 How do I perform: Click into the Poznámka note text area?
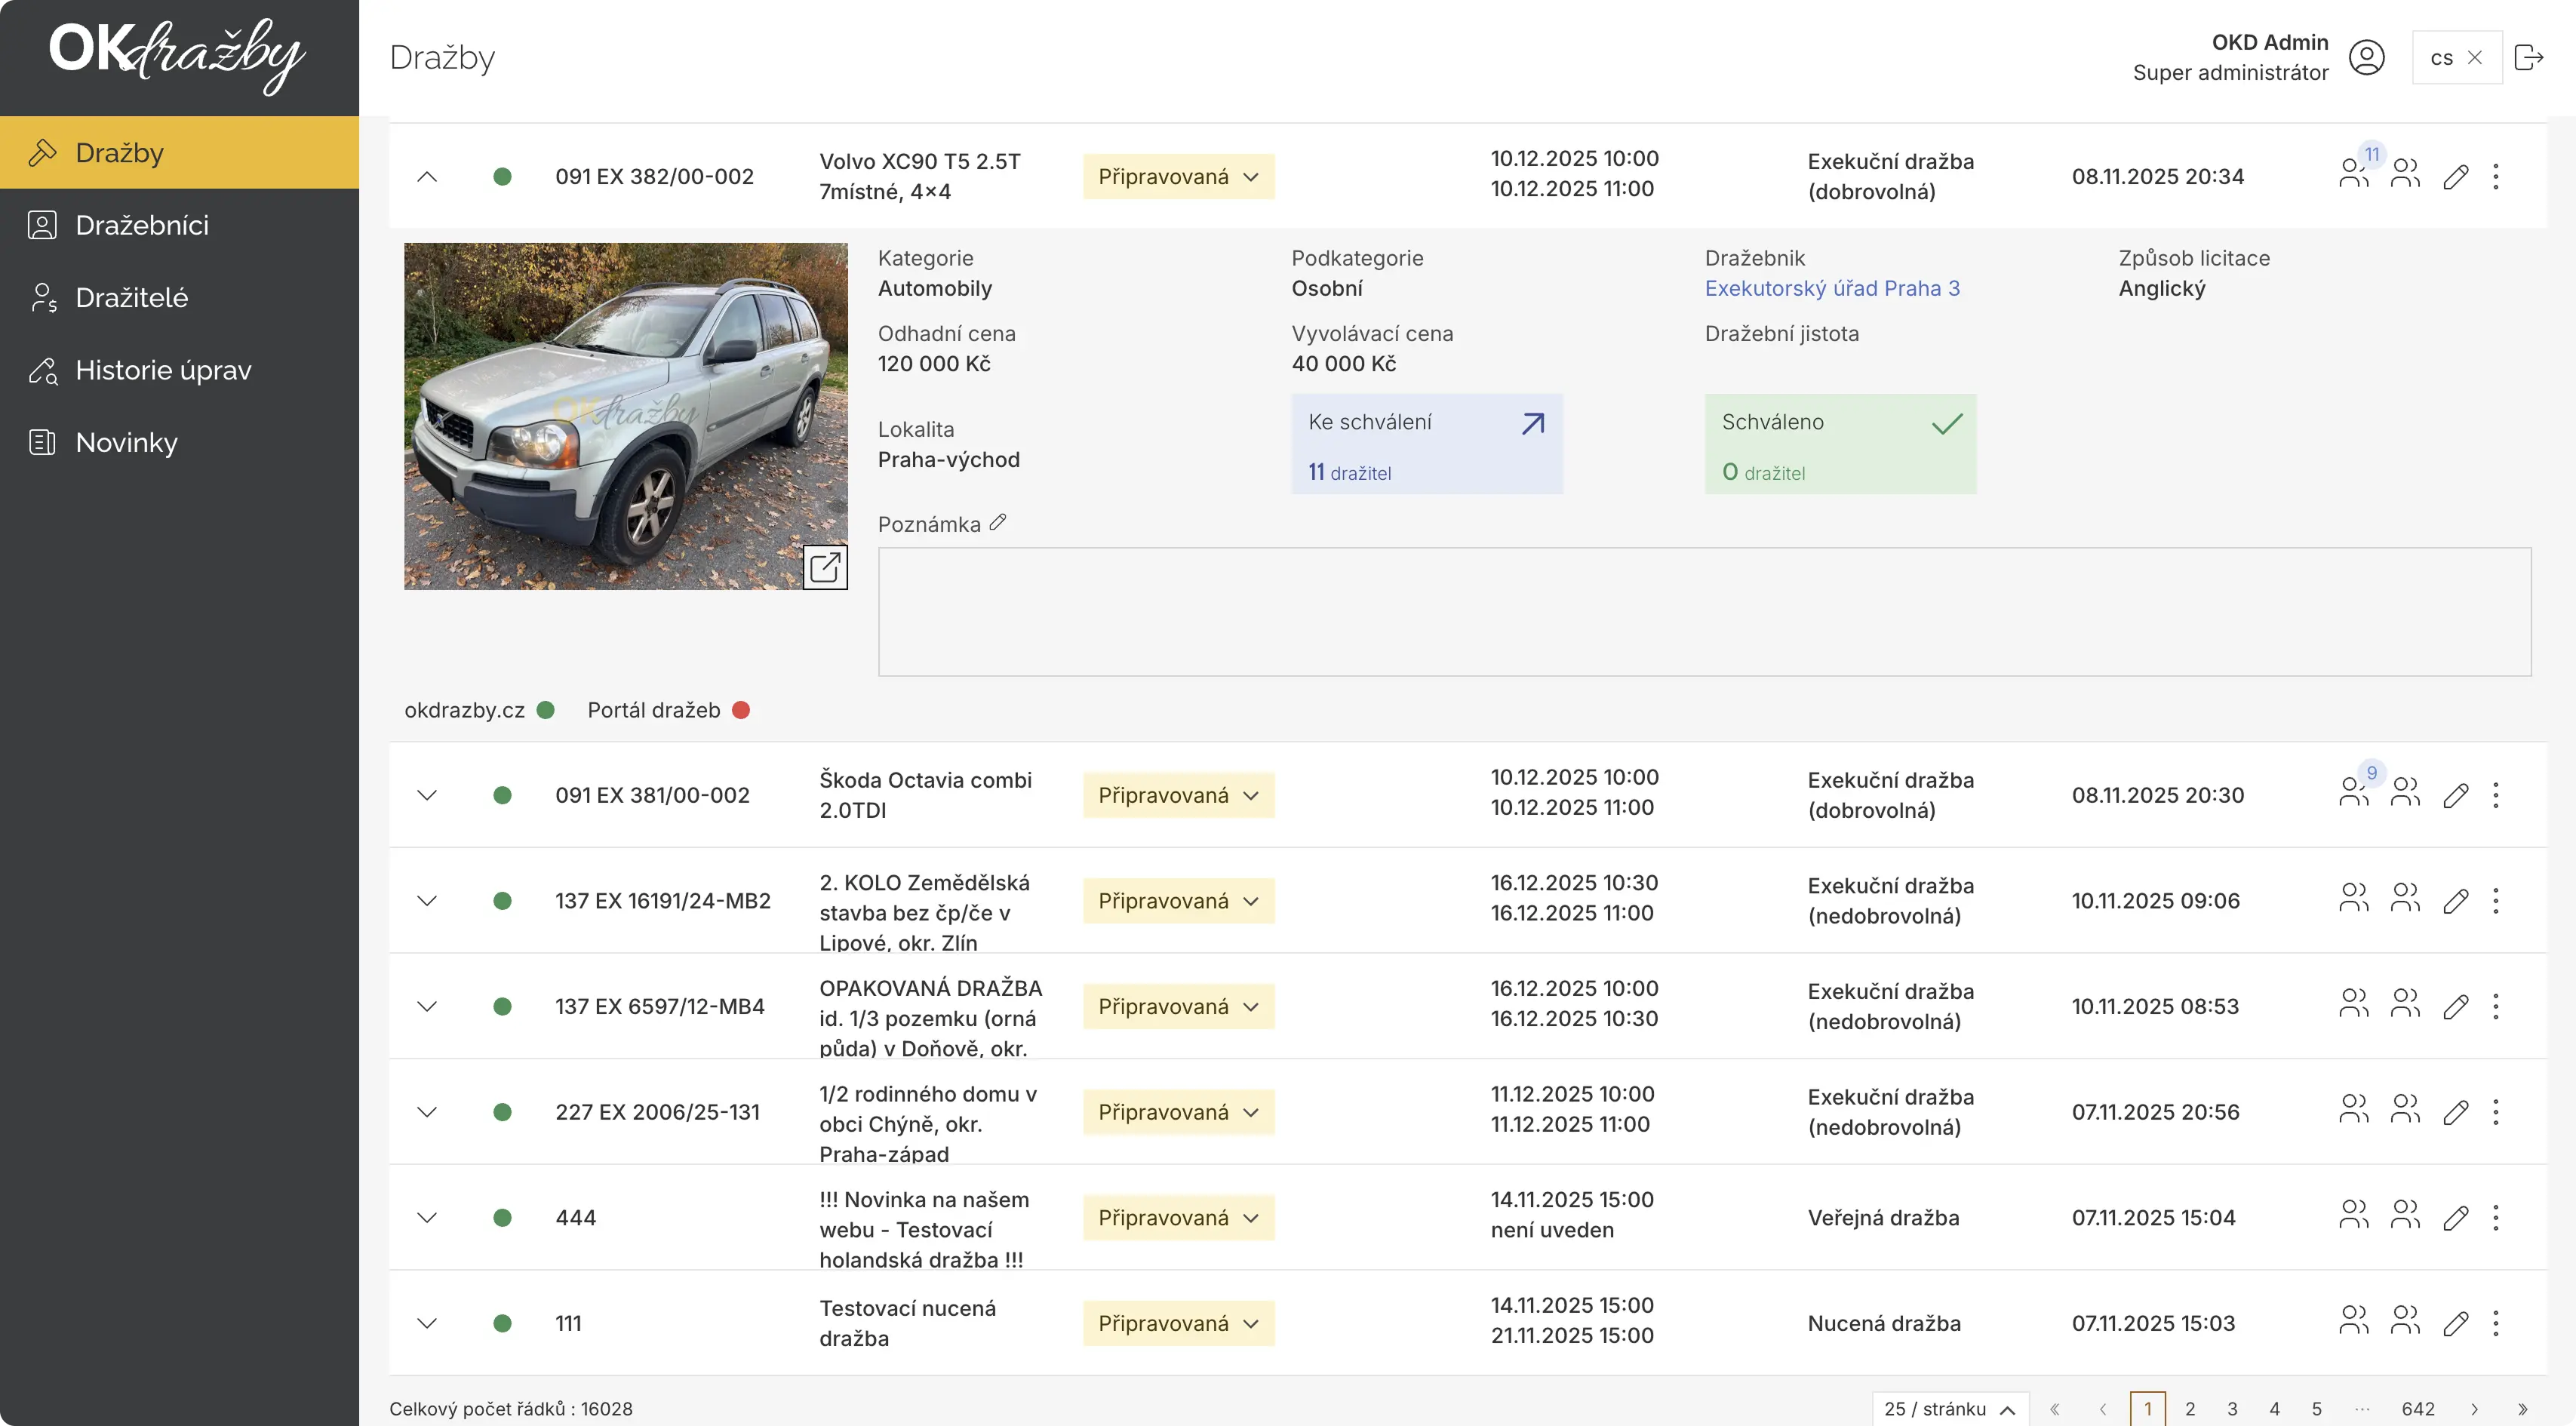pos(1705,612)
